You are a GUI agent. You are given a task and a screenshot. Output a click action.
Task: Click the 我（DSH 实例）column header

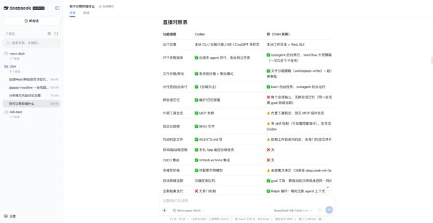pyautogui.click(x=278, y=34)
